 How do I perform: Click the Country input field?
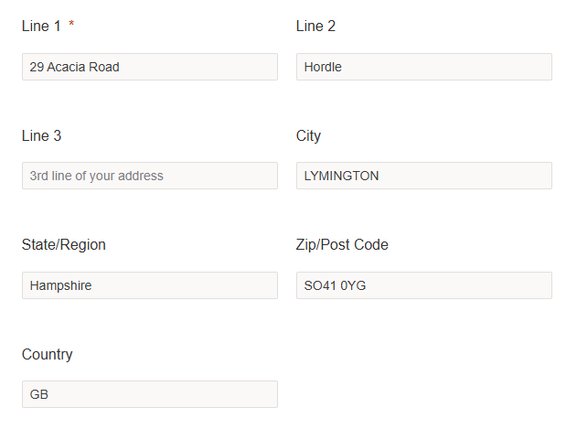(150, 394)
